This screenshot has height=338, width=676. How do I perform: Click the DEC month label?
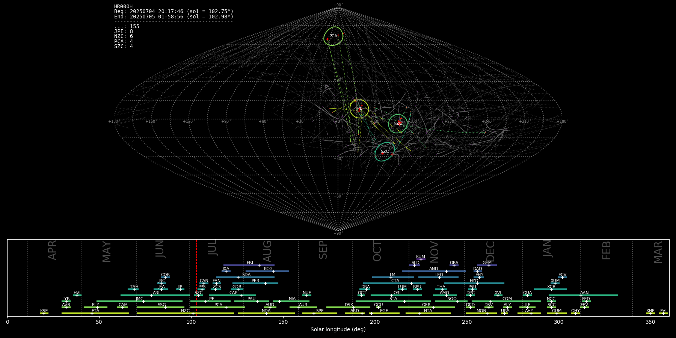click(490, 251)
